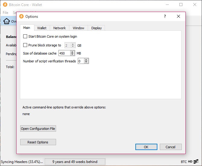Select the Display tab

click(96, 28)
